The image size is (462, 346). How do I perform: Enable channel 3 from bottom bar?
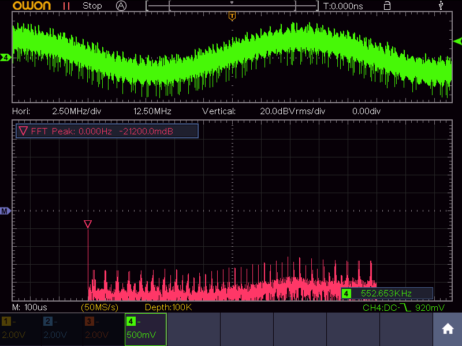click(104, 329)
